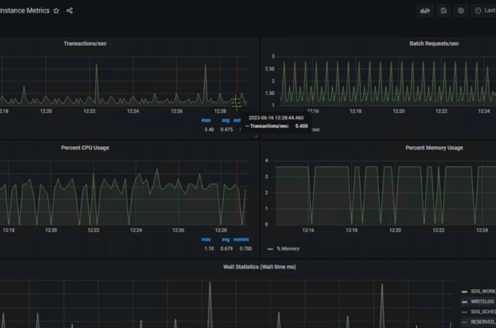Click the SOS_WORK legend color swatch
496x328 pixels.
[x=464, y=292]
